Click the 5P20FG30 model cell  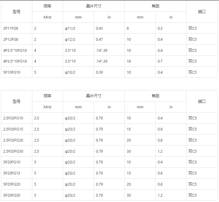click(x=12, y=195)
